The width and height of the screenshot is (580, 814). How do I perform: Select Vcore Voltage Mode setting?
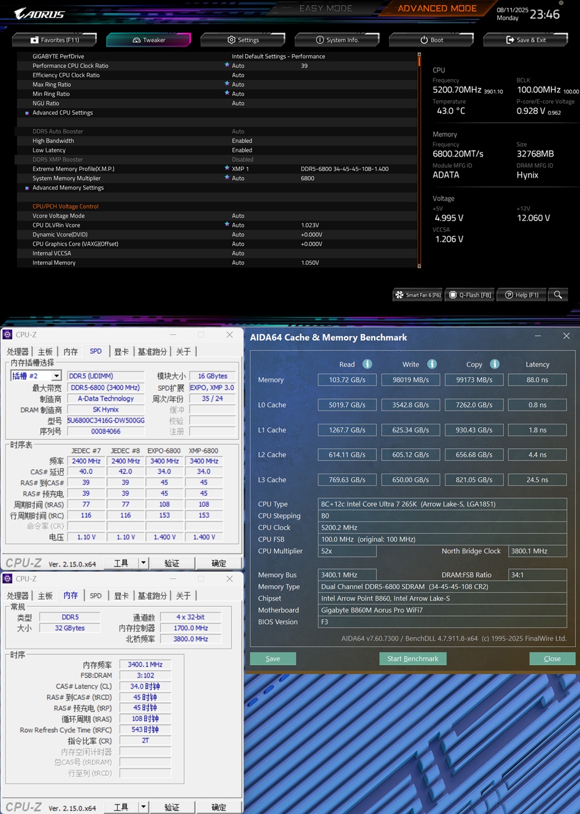(217, 215)
